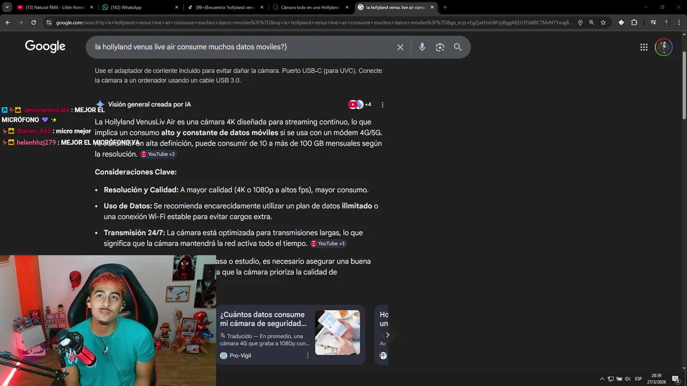Image resolution: width=687 pixels, height=386 pixels.
Task: Click the card thumbnail image of hands
Action: point(338,332)
